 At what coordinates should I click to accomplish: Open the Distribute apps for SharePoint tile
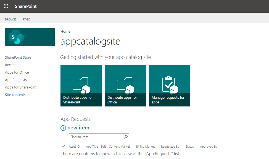pyautogui.click(x=81, y=86)
